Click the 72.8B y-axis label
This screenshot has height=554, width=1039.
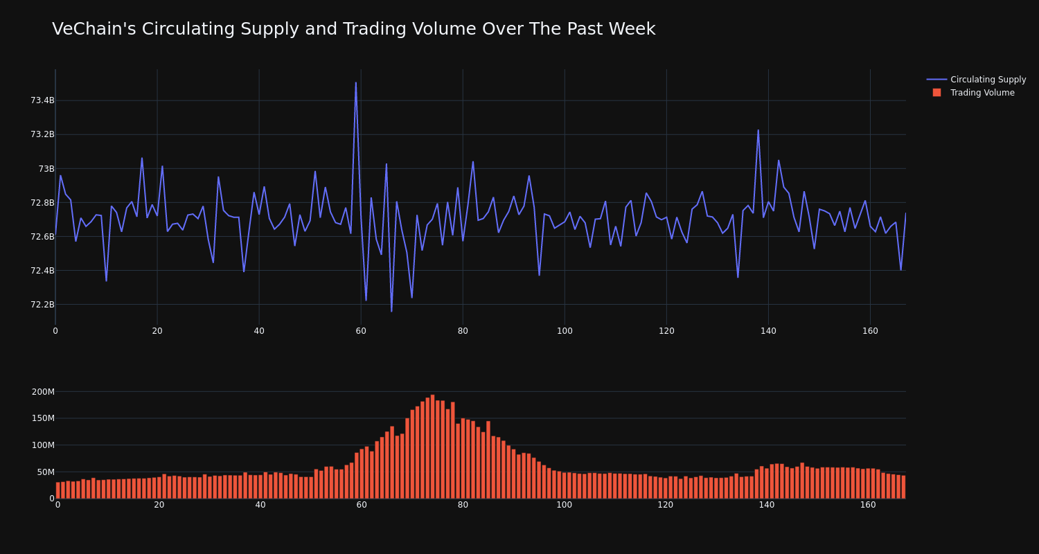[42, 202]
